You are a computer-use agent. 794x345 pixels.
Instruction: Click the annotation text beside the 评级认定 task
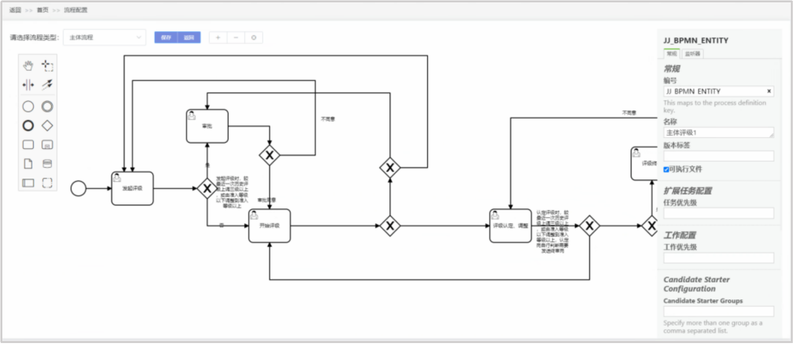553,232
